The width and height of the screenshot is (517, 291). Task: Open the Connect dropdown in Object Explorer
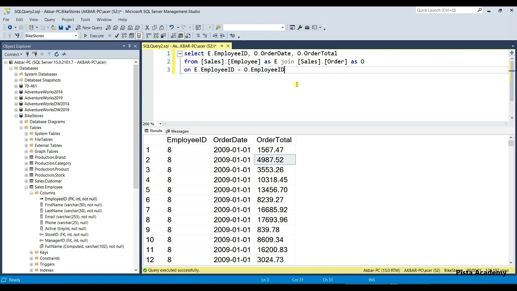tap(13, 54)
